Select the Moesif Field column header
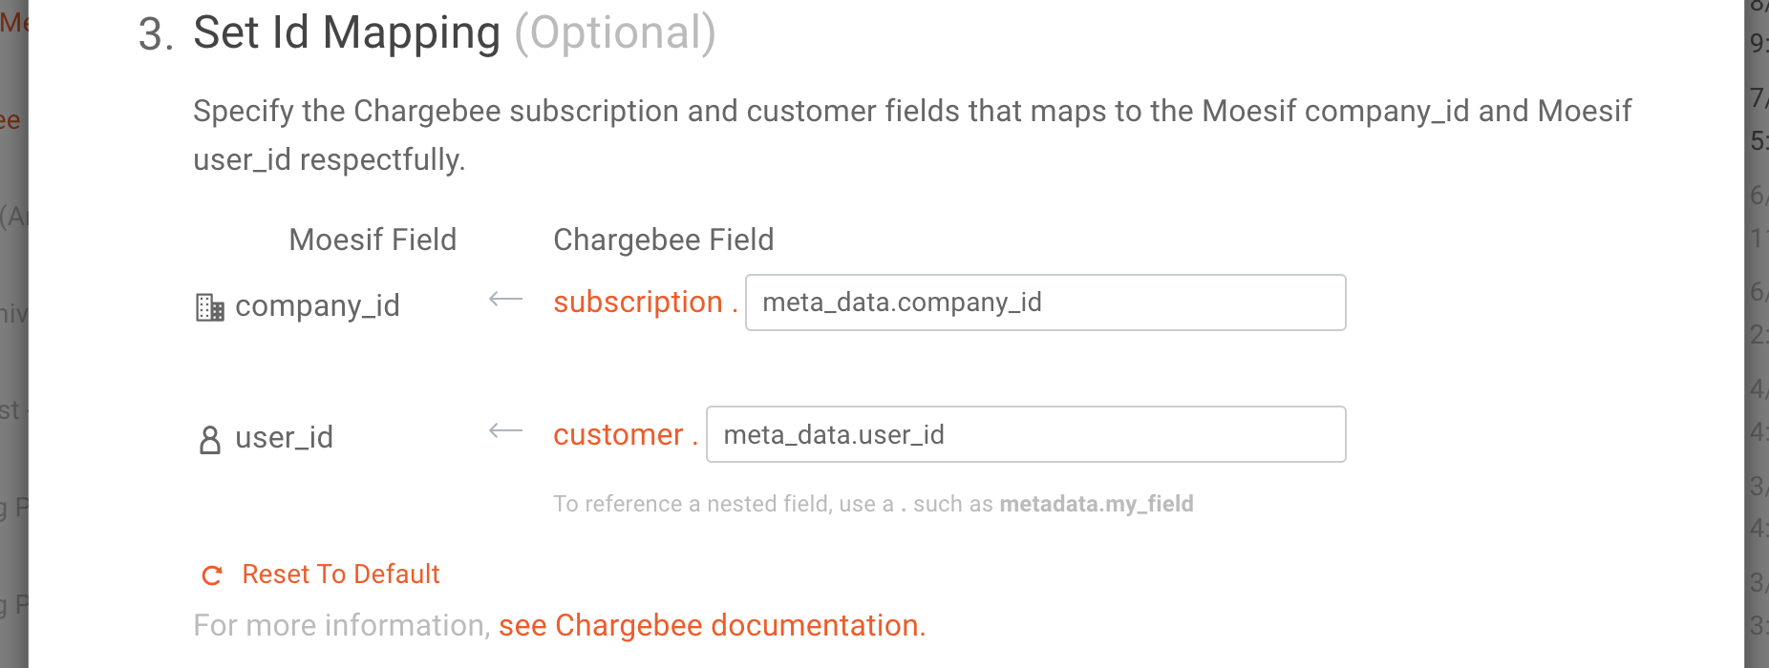Image resolution: width=1769 pixels, height=668 pixels. [x=373, y=240]
